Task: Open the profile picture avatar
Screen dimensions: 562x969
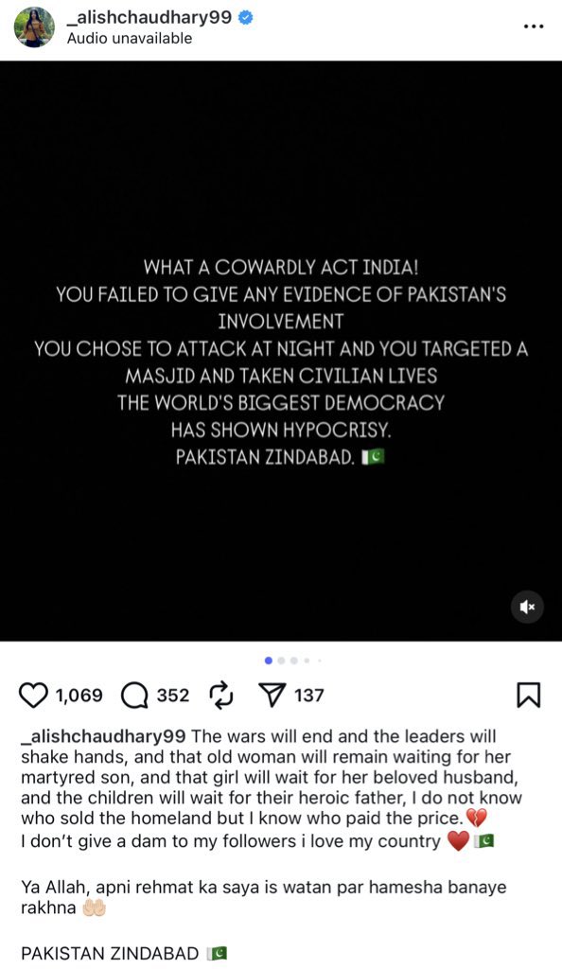Action: [34, 27]
